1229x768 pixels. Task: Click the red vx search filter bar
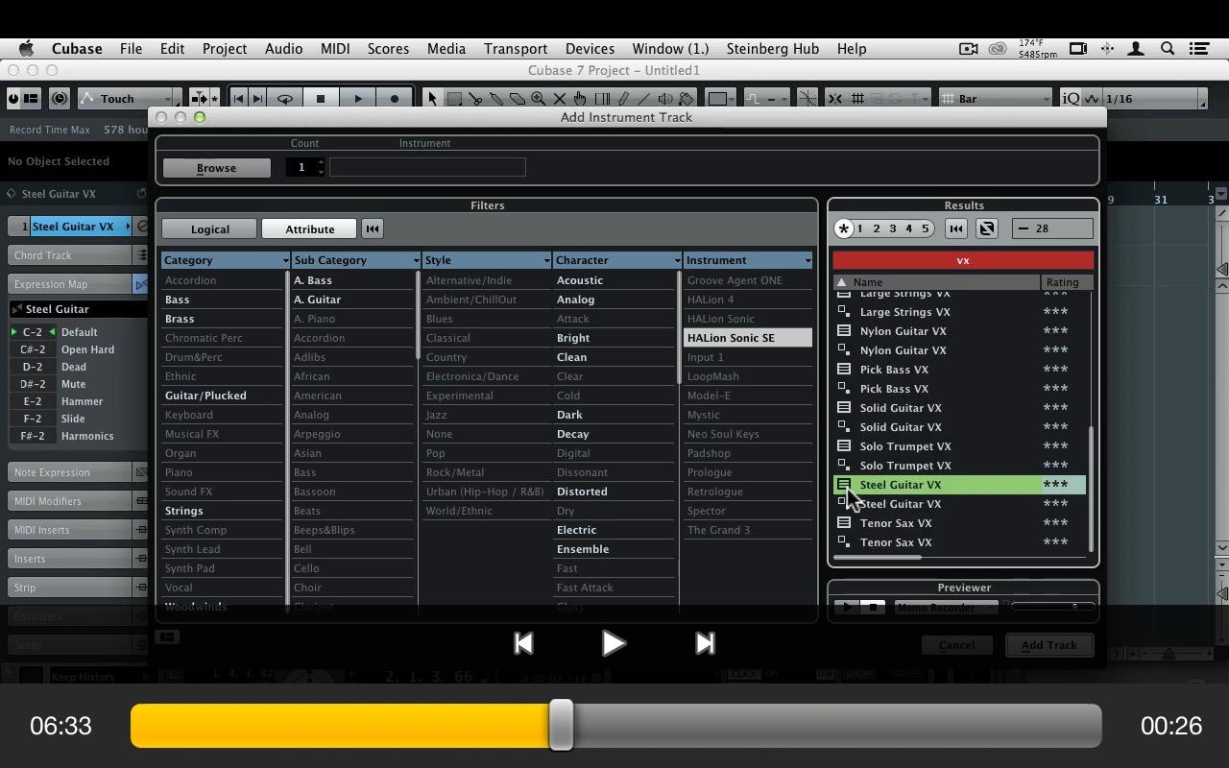963,260
